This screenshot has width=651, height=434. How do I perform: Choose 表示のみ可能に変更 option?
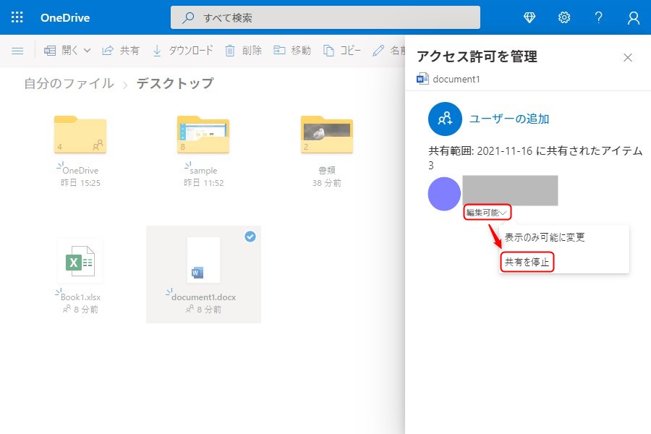(x=544, y=237)
